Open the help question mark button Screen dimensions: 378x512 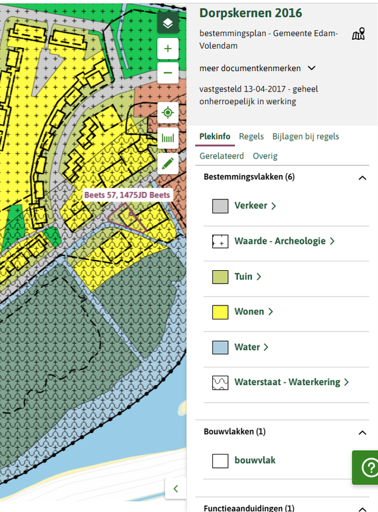(x=366, y=467)
